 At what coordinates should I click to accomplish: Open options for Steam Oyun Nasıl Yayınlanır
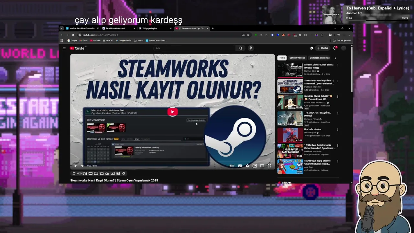point(338,81)
